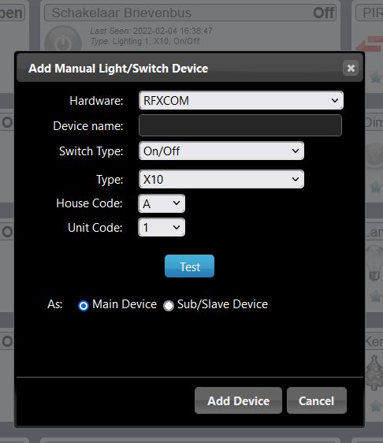Expand the Switch Type dropdown
This screenshot has height=443, width=383.
click(x=221, y=151)
